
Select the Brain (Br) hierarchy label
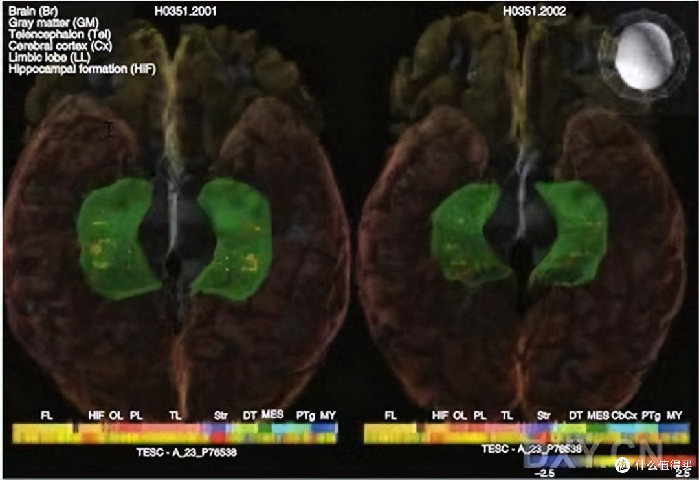[x=33, y=11]
